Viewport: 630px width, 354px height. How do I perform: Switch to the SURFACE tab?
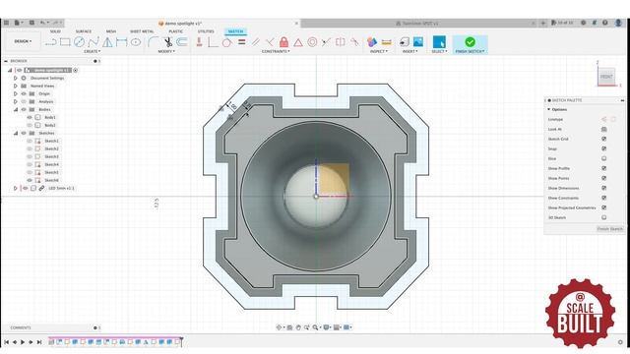pyautogui.click(x=84, y=31)
